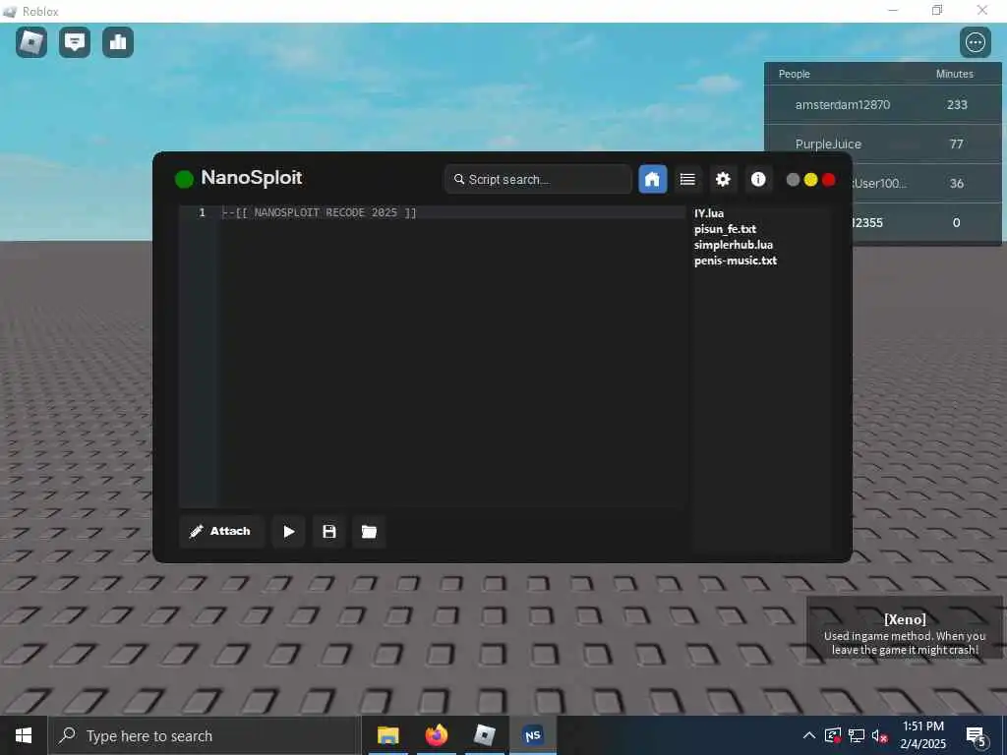Select player PurpleJuice in the leaderboard
Image resolution: width=1007 pixels, height=755 pixels.
point(882,144)
